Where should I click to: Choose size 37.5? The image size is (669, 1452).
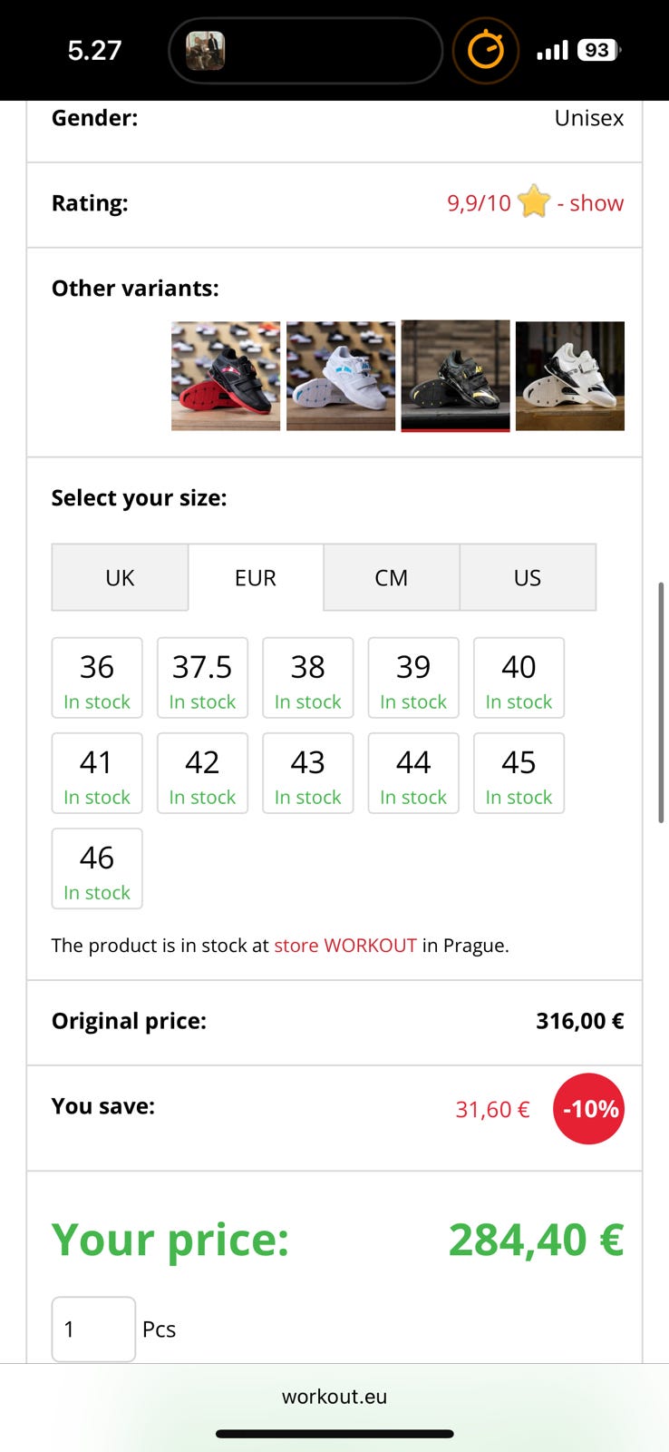coord(202,679)
